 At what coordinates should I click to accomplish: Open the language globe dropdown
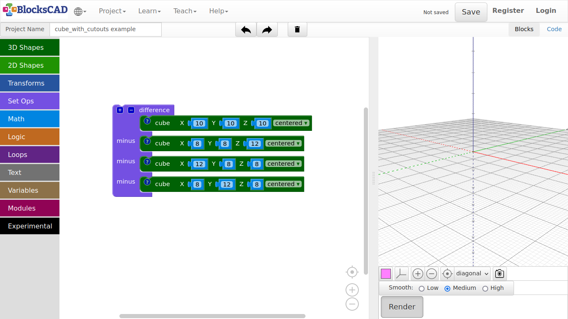point(80,12)
